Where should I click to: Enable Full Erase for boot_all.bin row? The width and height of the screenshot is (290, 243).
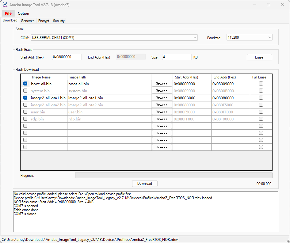(x=261, y=84)
